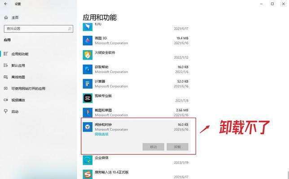This screenshot has width=289, height=179.
Task: Open 默认应用 in the sidebar
Action: click(x=18, y=65)
